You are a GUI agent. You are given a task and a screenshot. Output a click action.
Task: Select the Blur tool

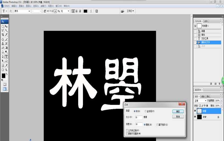3,52
